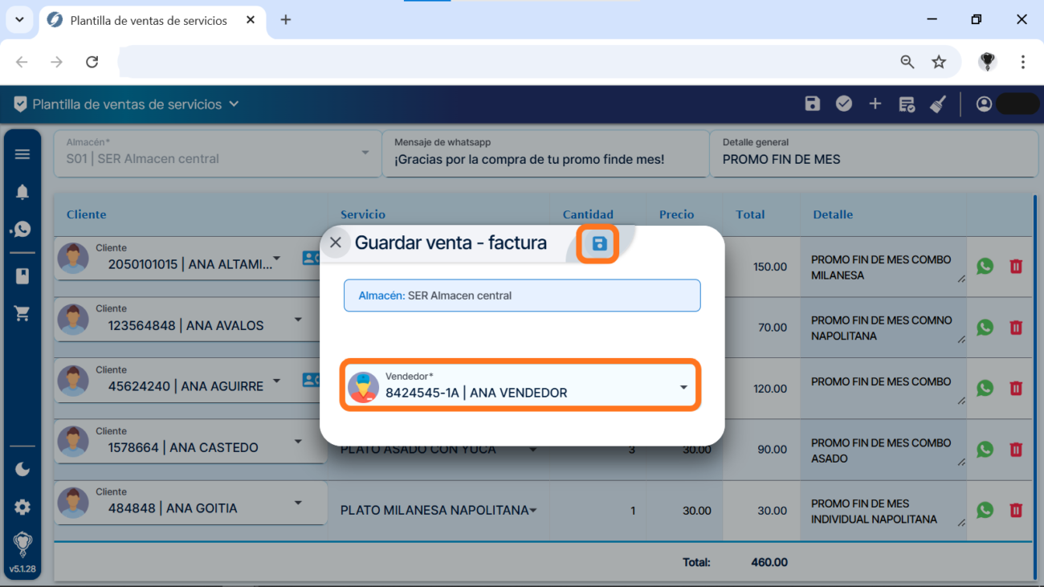Image resolution: width=1044 pixels, height=587 pixels.
Task: Open the Vendedor dropdown
Action: tap(683, 387)
